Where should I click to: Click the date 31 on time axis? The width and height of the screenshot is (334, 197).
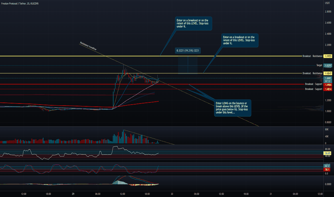pos(271,194)
